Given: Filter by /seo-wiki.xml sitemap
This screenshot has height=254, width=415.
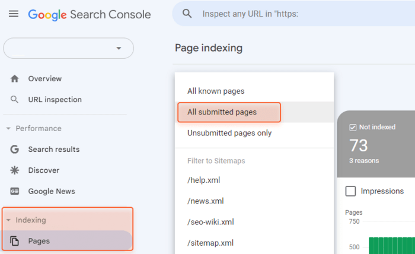Looking at the screenshot, I should coord(254,222).
